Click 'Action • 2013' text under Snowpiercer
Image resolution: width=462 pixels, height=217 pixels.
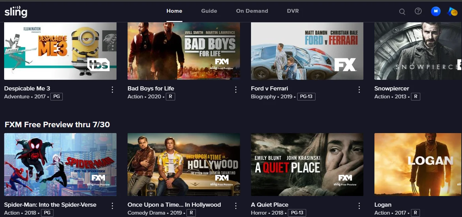[x=390, y=97]
